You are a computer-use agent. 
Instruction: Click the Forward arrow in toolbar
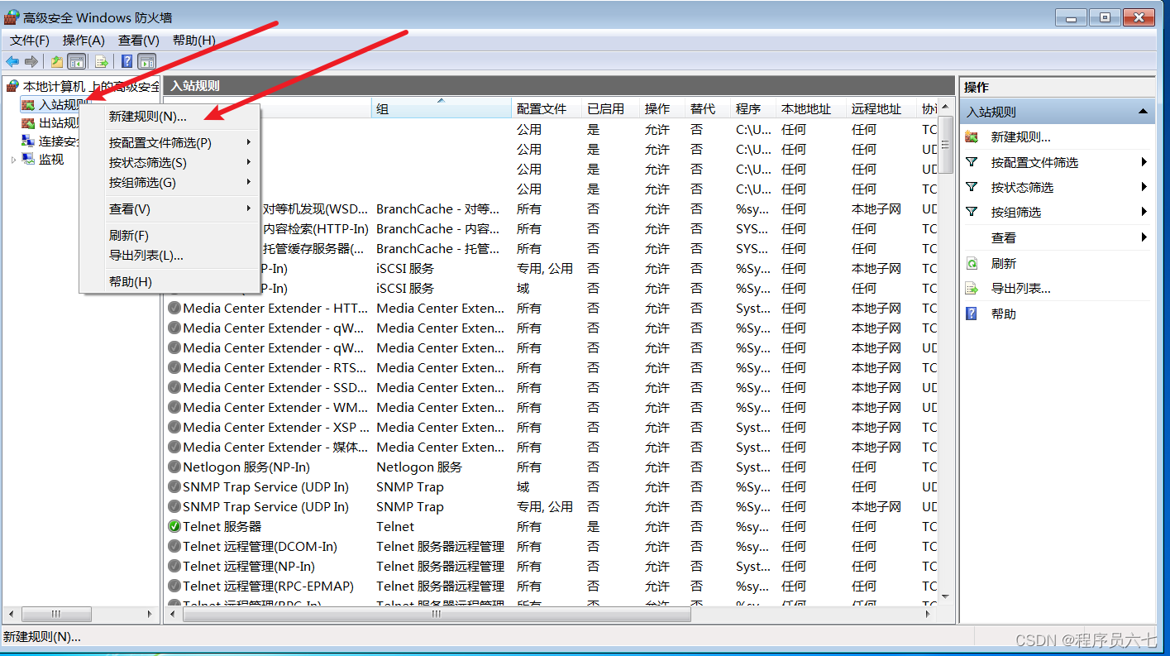click(31, 61)
